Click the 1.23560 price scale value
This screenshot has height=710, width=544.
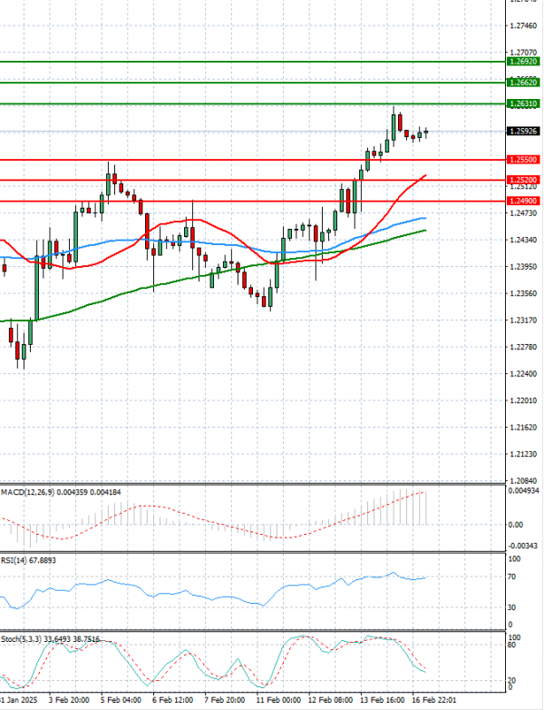click(523, 293)
